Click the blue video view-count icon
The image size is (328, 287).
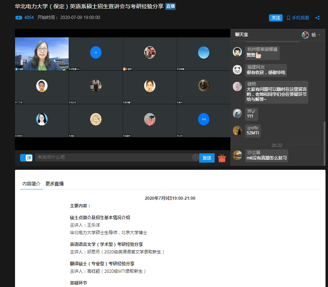click(x=19, y=18)
